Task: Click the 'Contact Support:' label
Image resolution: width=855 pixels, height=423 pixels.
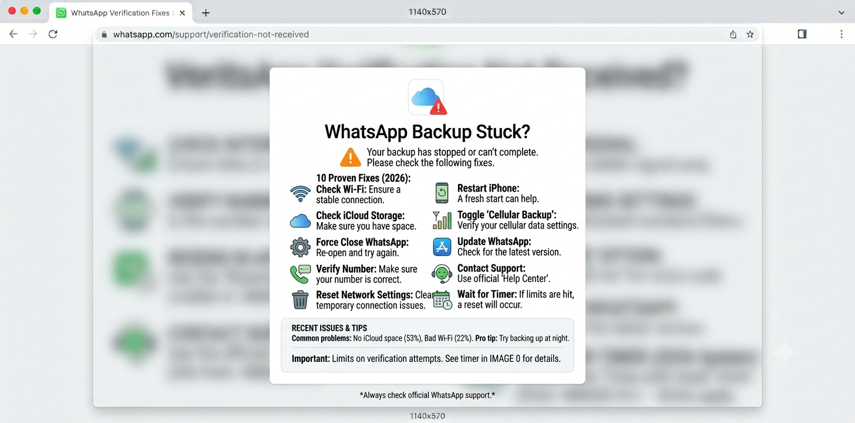Action: 492,268
